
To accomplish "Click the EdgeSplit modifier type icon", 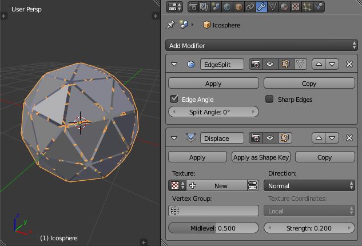I will [x=191, y=64].
